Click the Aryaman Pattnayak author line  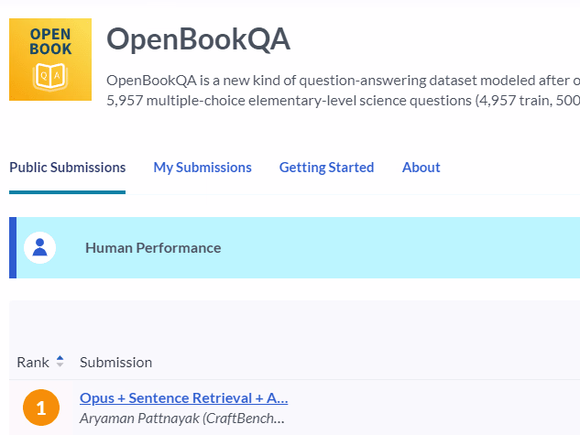(x=181, y=419)
